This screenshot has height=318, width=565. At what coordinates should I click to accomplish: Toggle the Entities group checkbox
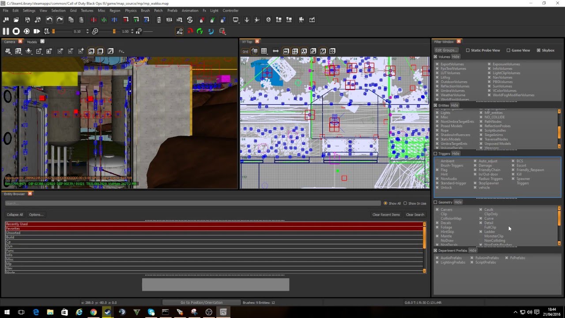pyautogui.click(x=435, y=106)
